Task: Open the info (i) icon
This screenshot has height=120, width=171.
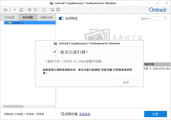Action: pyautogui.click(x=44, y=10)
